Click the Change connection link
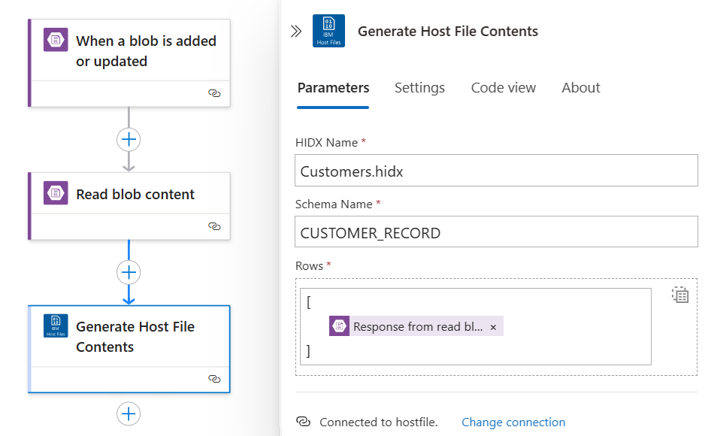The height and width of the screenshot is (436, 714). click(513, 422)
